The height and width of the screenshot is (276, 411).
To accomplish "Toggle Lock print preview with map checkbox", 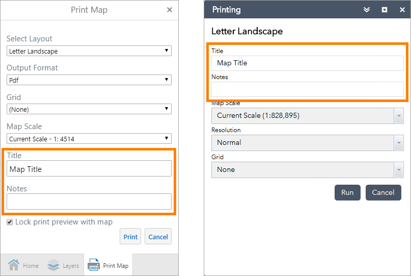I will (10, 222).
